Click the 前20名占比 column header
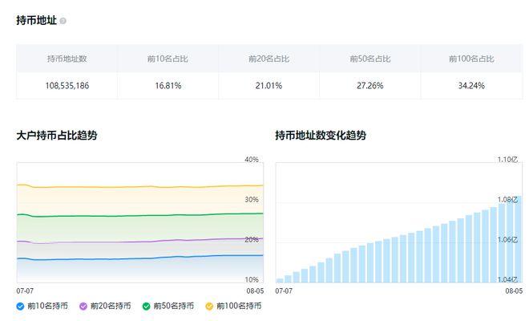The image size is (529, 321). coord(269,59)
